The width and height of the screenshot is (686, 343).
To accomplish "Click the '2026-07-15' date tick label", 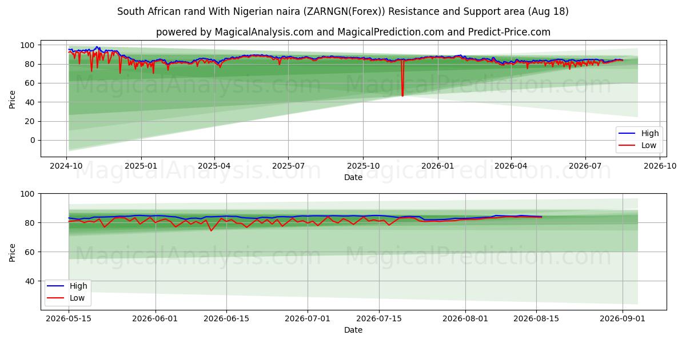I will tap(379, 318).
